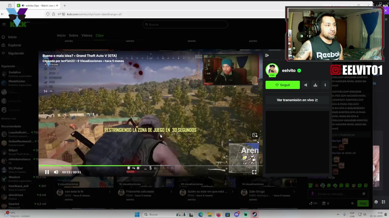
Task: Switch to the Videos channel tab
Action: click(87, 35)
